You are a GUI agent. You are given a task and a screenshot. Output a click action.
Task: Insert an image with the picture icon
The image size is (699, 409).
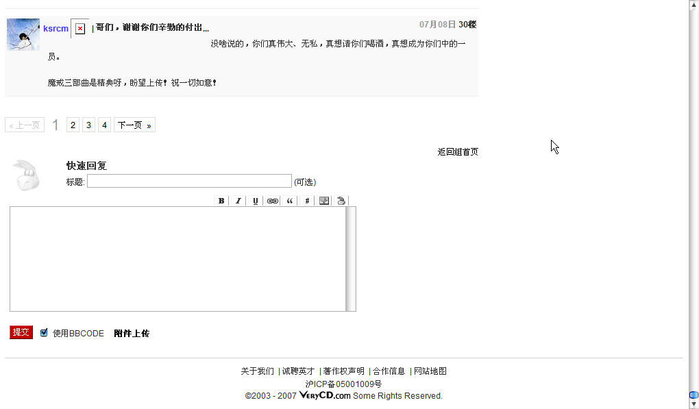(x=324, y=201)
